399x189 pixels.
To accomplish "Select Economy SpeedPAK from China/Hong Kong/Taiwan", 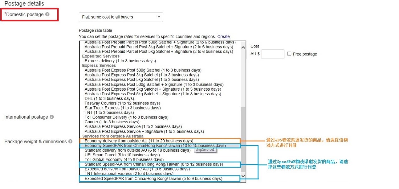I will tap(155, 146).
